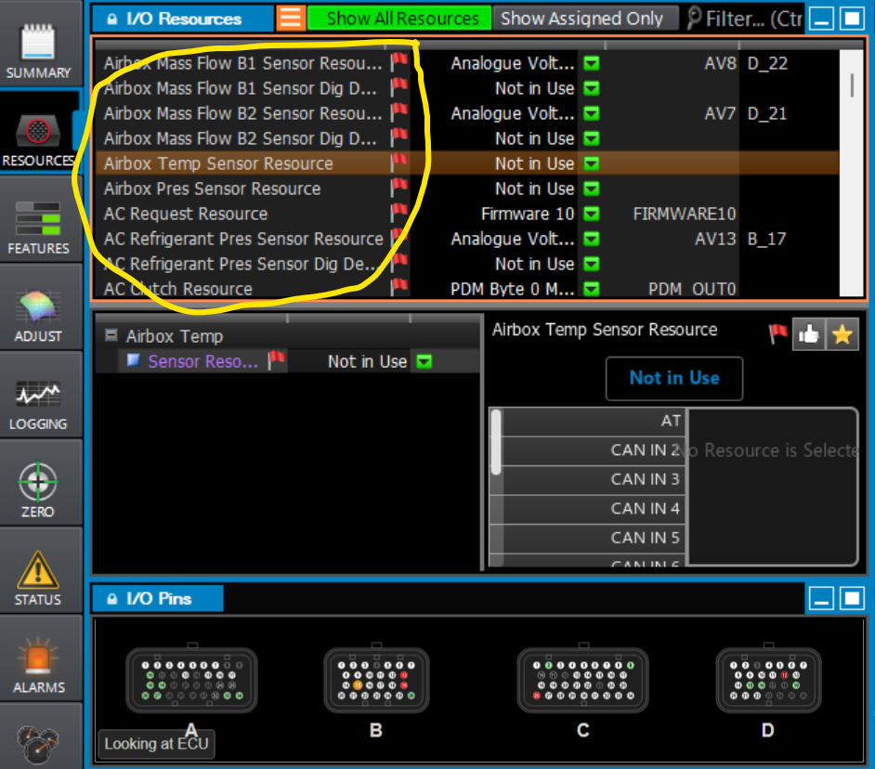Image resolution: width=875 pixels, height=769 pixels.
Task: Open dropdown for Airbox Pres Sensor Resource
Action: click(591, 189)
